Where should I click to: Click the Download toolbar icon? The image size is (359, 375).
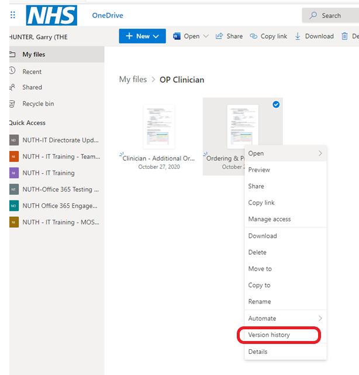coord(298,36)
